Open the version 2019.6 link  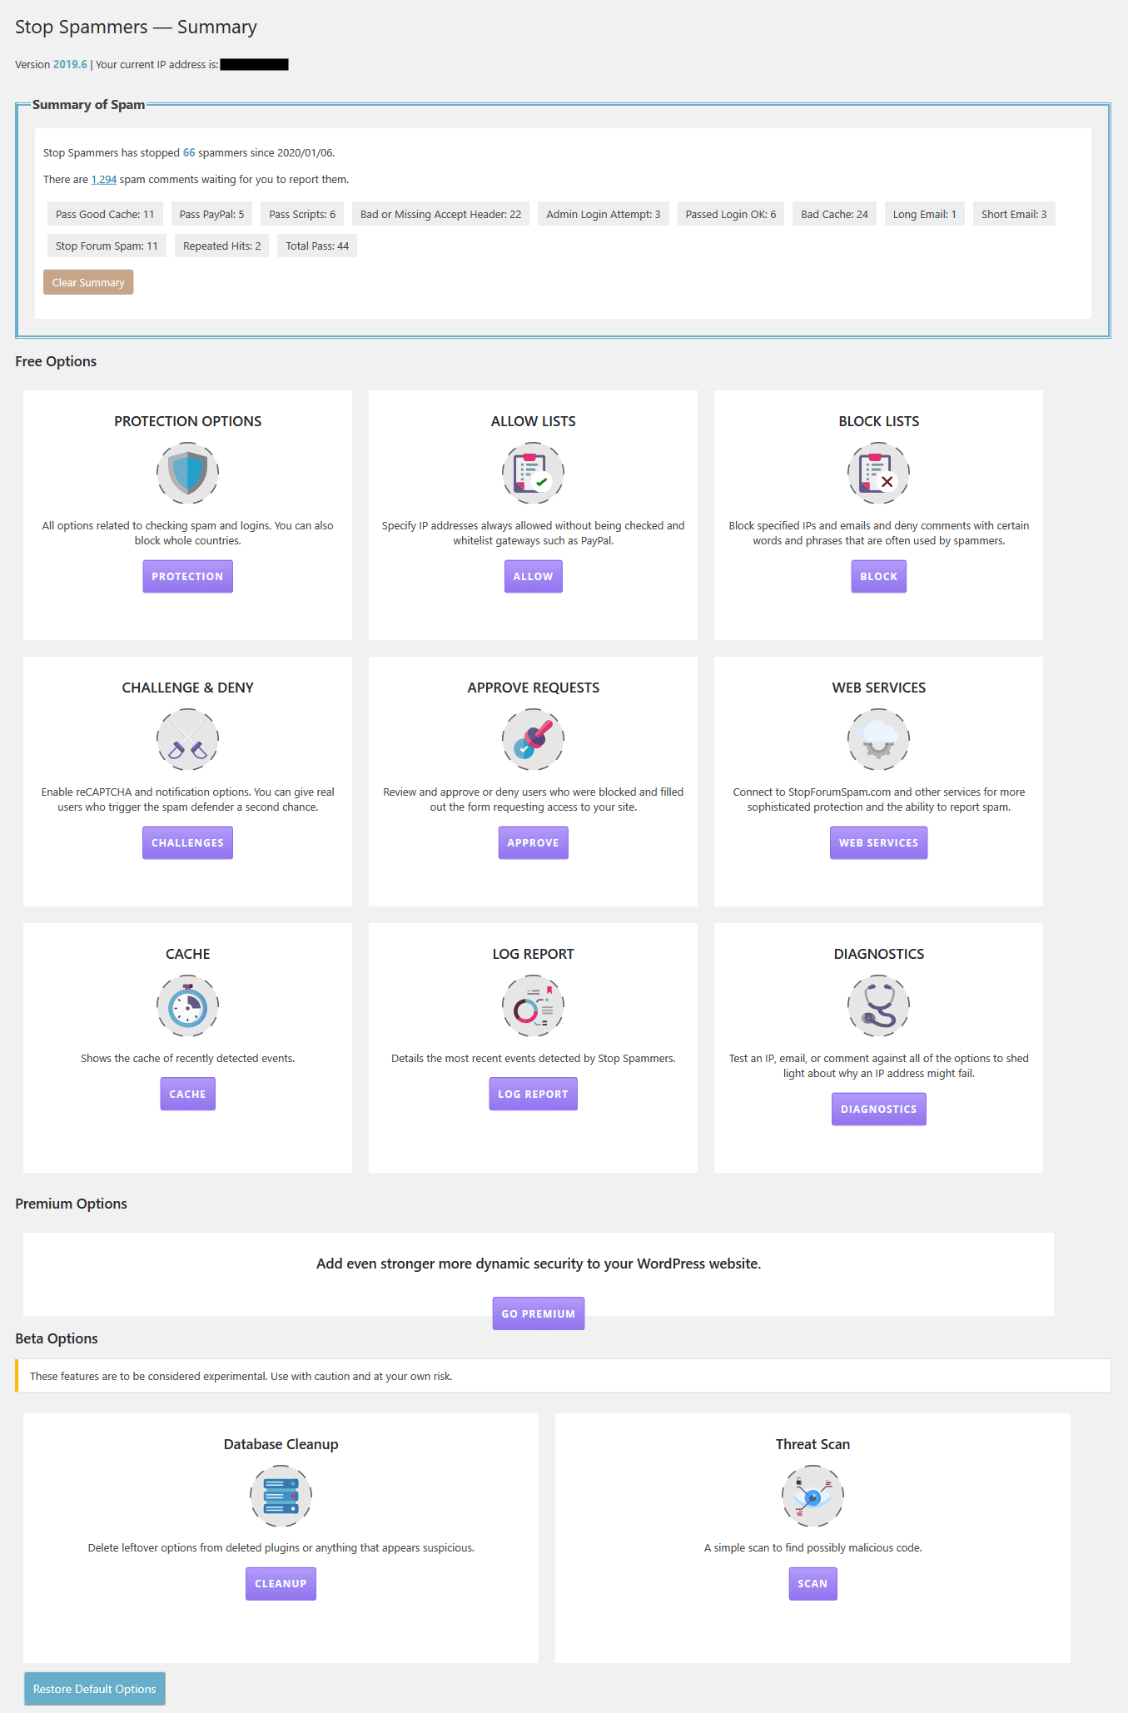pos(70,65)
